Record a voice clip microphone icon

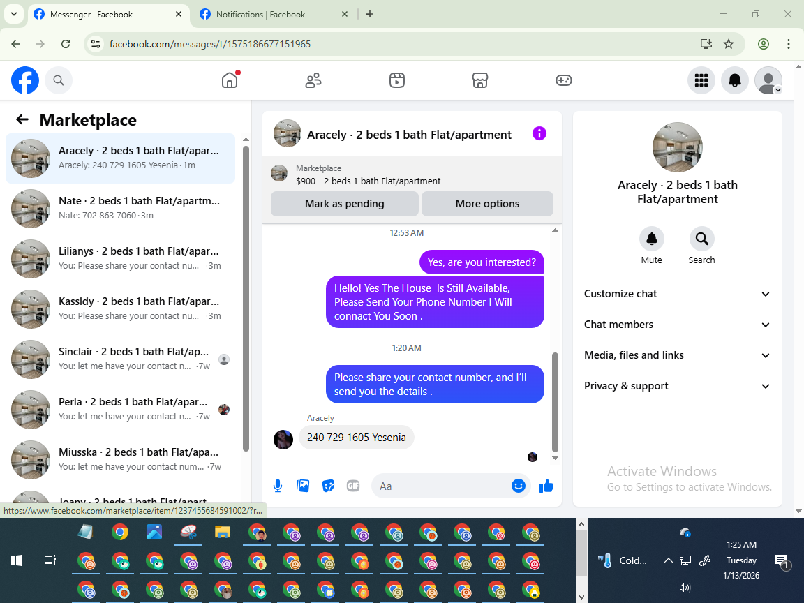click(x=277, y=486)
